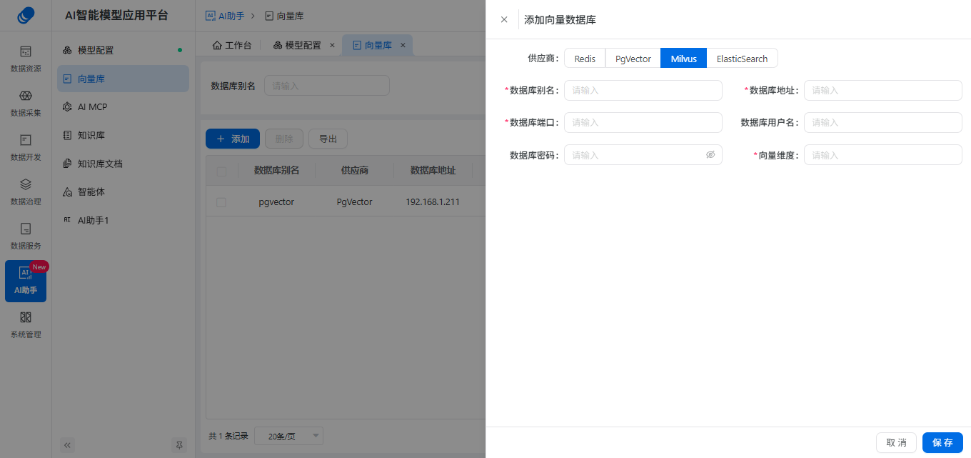The width and height of the screenshot is (971, 458).
Task: Close the 添加向量数据库 drawer
Action: [x=504, y=19]
